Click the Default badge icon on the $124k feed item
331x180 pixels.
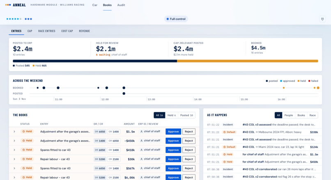pyautogui.click(x=224, y=147)
